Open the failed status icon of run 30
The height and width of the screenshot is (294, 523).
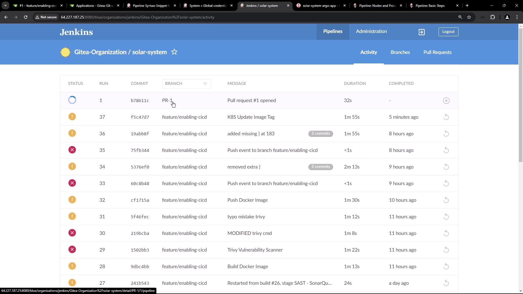pyautogui.click(x=72, y=233)
